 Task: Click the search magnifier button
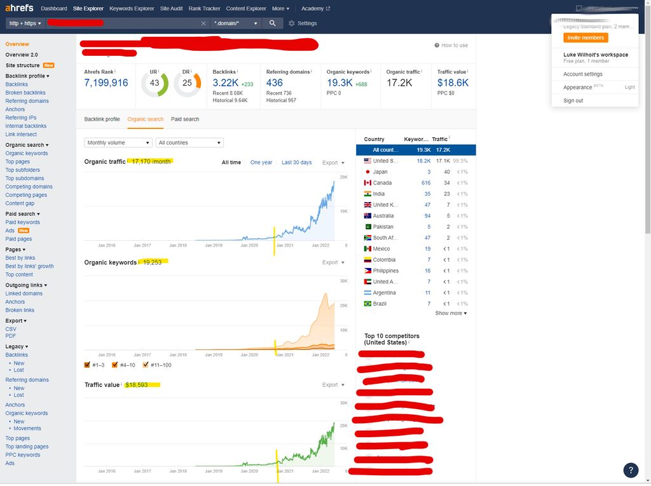pyautogui.click(x=272, y=24)
